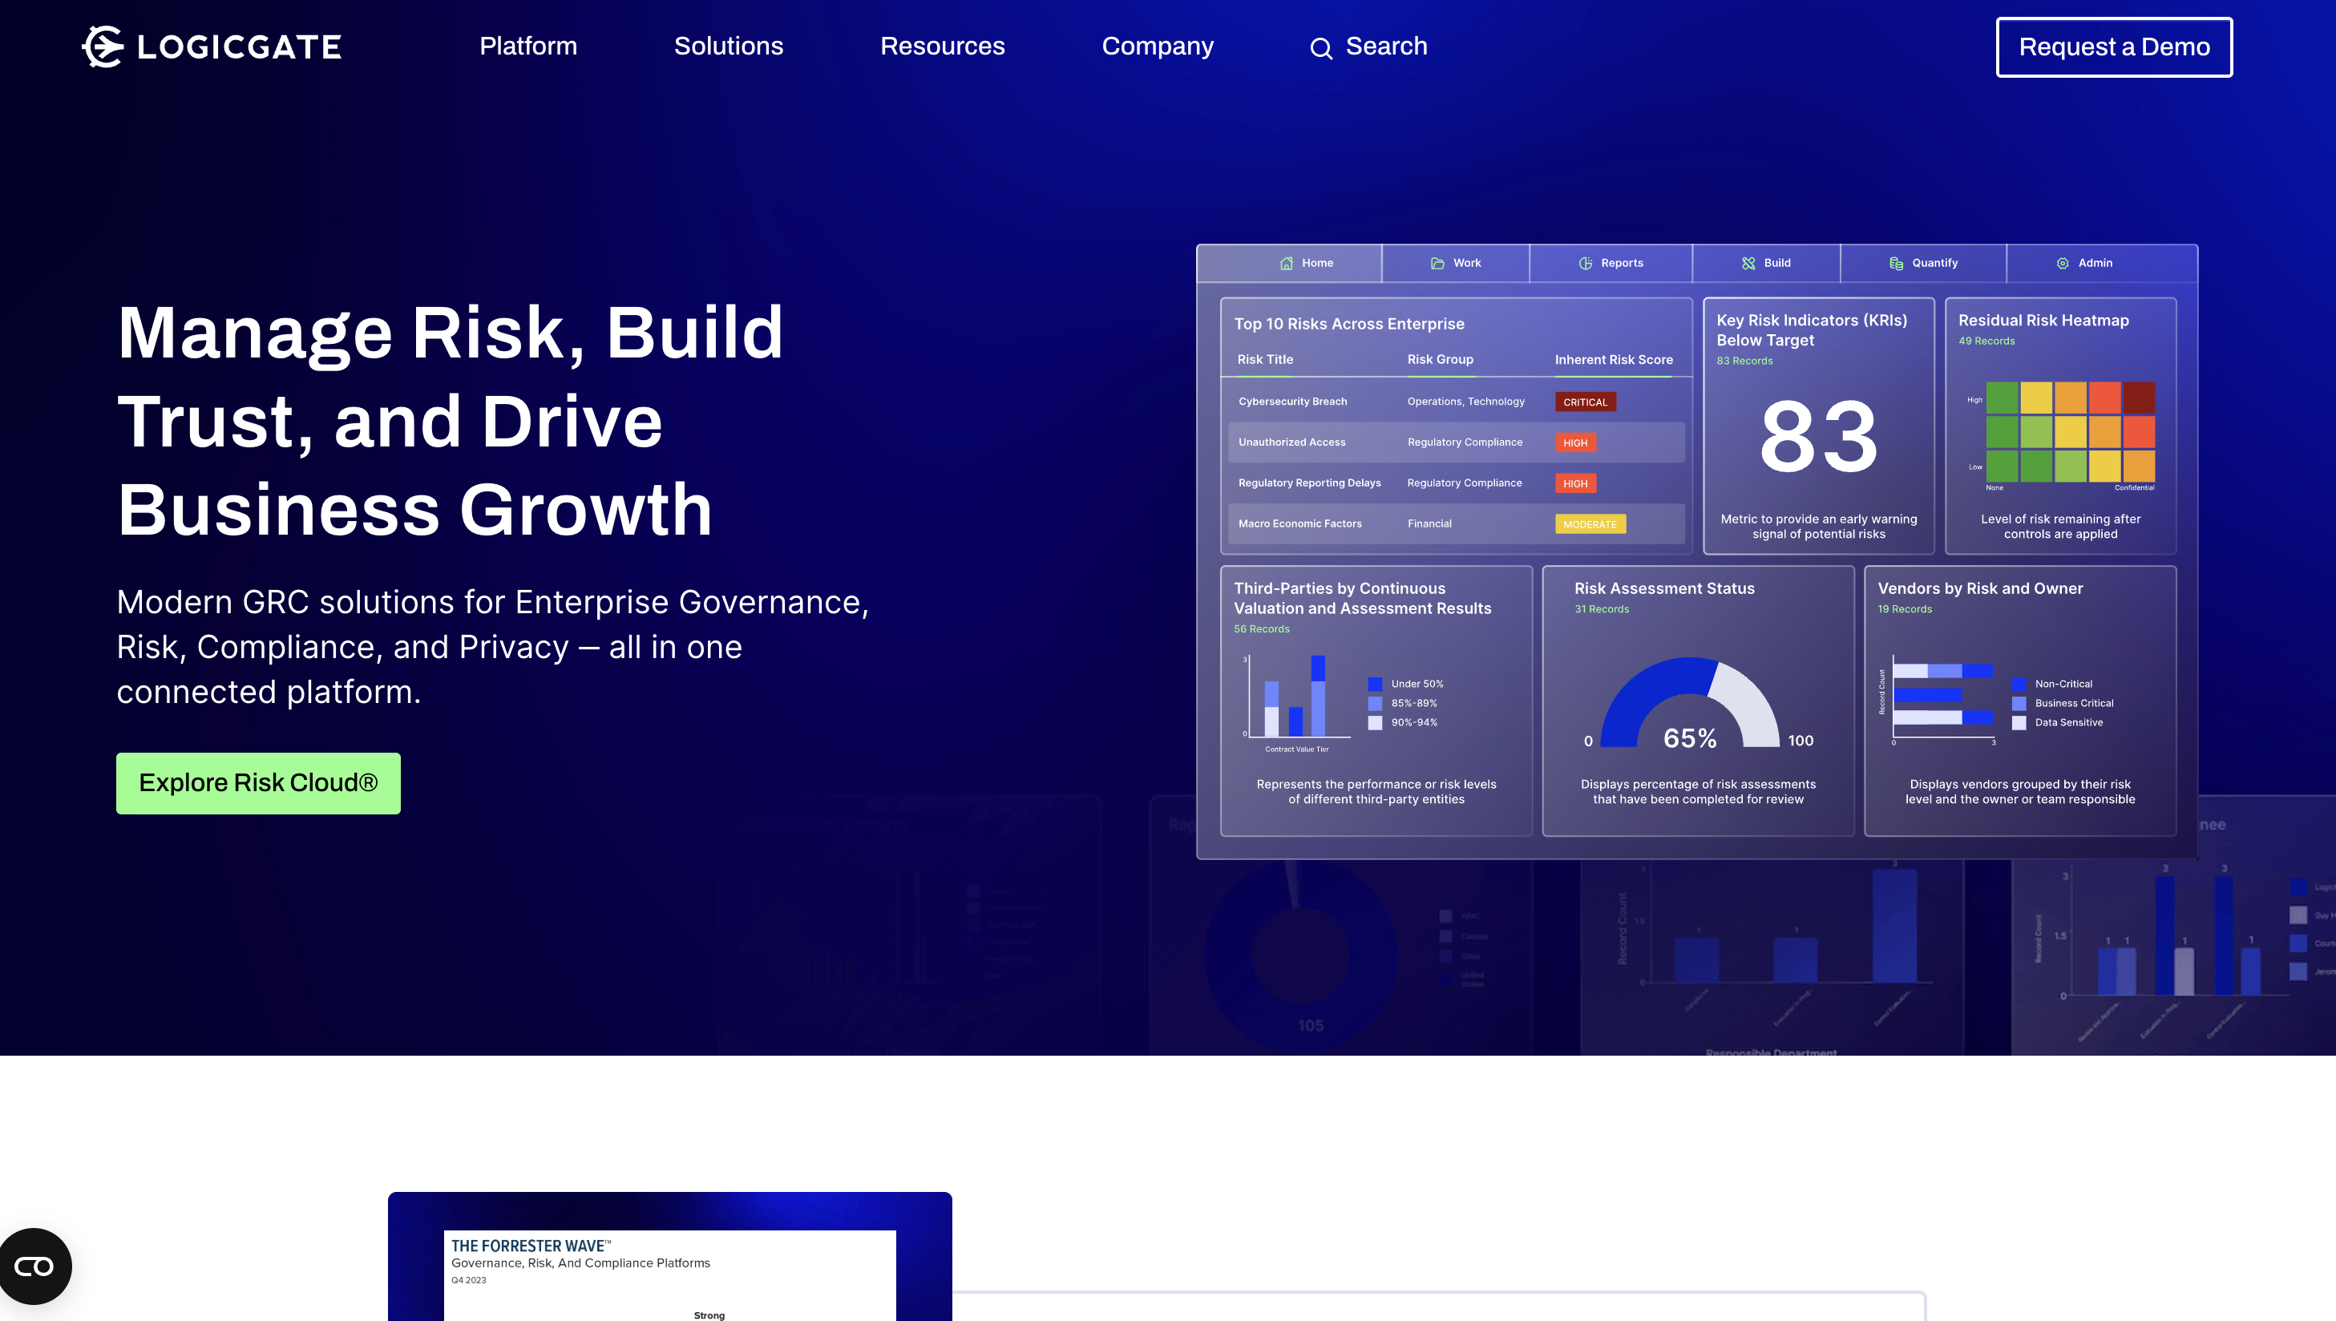Image resolution: width=2336 pixels, height=1321 pixels.
Task: Click the 31 Records label
Action: click(1601, 608)
